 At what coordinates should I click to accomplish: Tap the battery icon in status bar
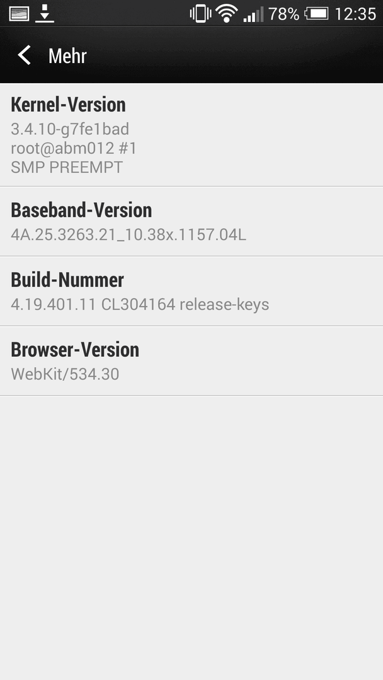[316, 14]
